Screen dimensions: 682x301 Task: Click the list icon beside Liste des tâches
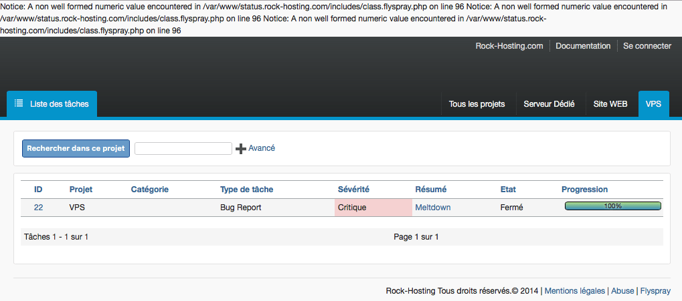click(x=19, y=104)
